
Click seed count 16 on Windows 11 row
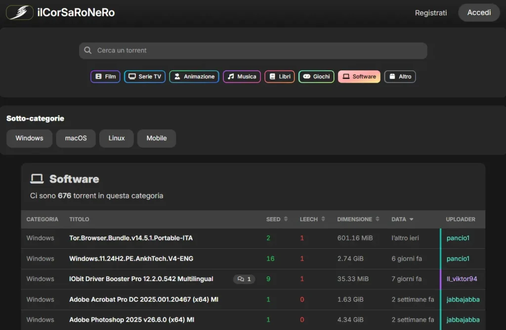point(270,259)
